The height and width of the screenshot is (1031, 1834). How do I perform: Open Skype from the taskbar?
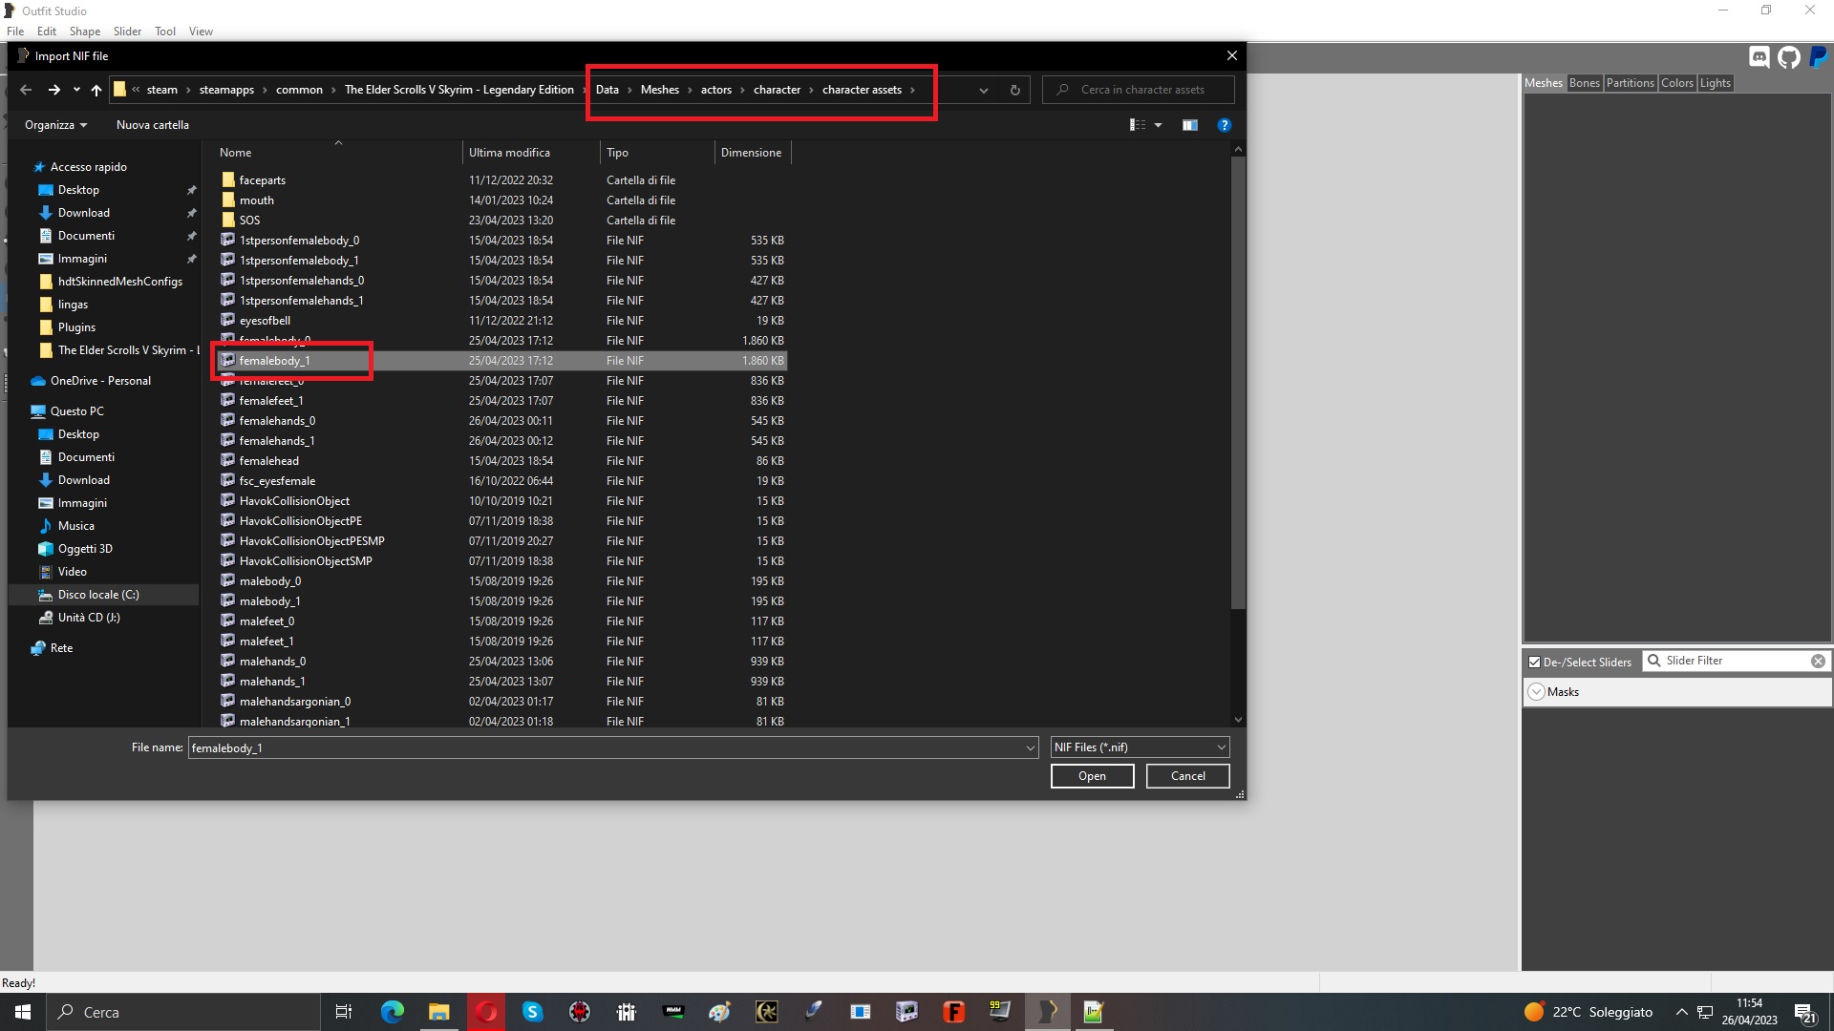pos(532,1012)
